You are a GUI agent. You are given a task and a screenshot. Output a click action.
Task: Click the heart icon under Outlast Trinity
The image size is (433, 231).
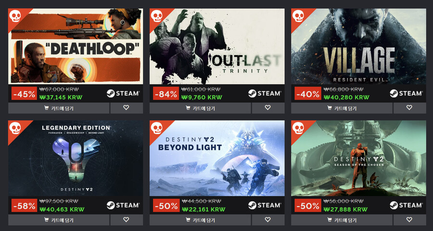pos(268,108)
